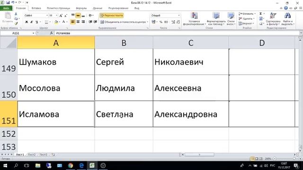This screenshot has width=303, height=170.
Task: Open Условное форматирование menu
Action: 194,19
